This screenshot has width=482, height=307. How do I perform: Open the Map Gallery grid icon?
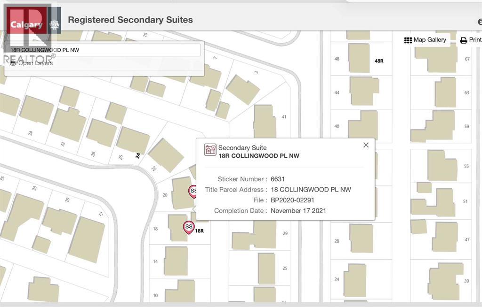[408, 40]
